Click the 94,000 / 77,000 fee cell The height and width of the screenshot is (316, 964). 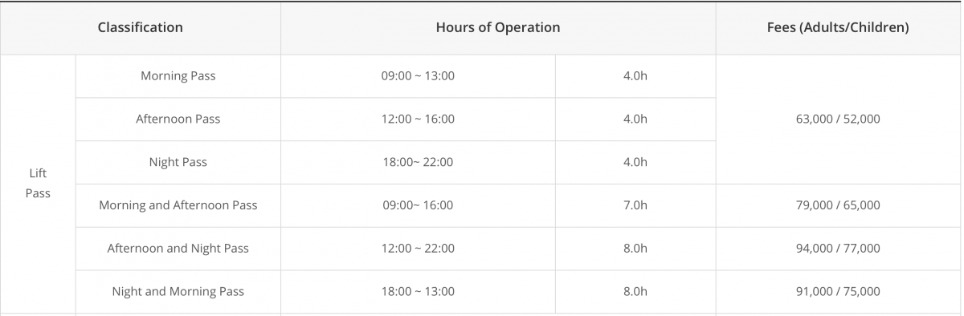(839, 249)
